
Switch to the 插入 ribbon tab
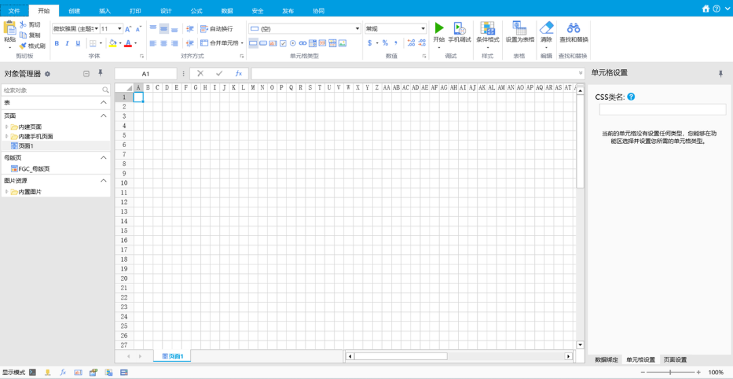pos(105,11)
